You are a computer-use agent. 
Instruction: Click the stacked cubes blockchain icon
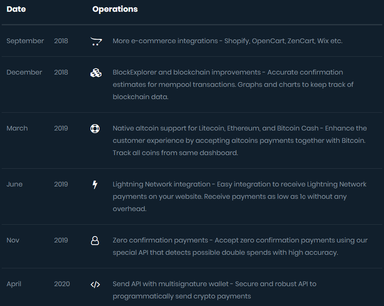point(96,73)
